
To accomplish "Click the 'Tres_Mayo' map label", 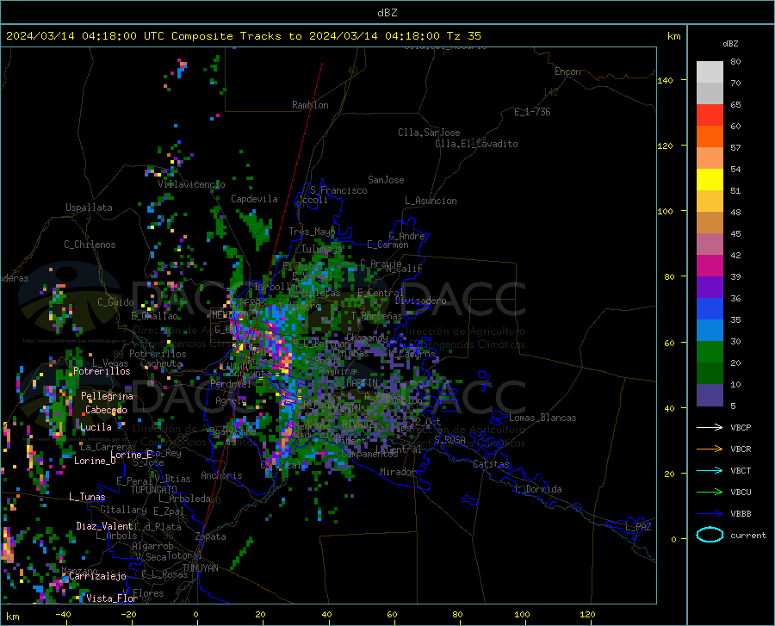I will [312, 232].
